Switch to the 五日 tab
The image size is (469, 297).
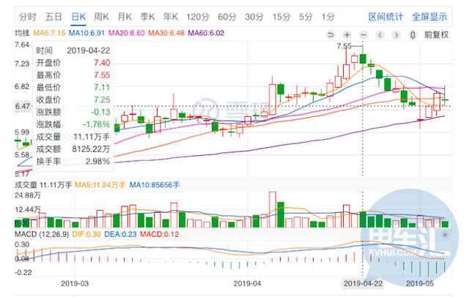coord(53,17)
